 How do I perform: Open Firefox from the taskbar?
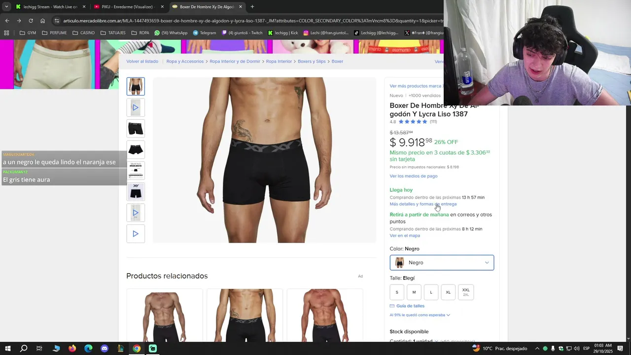point(72,349)
